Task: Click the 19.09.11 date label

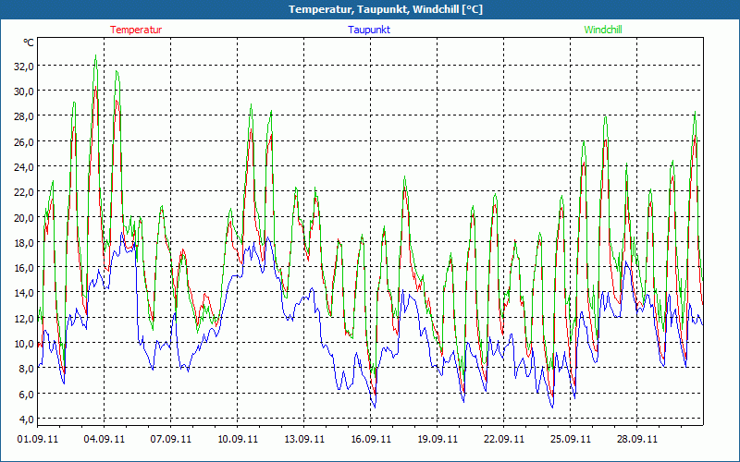Action: tap(437, 439)
